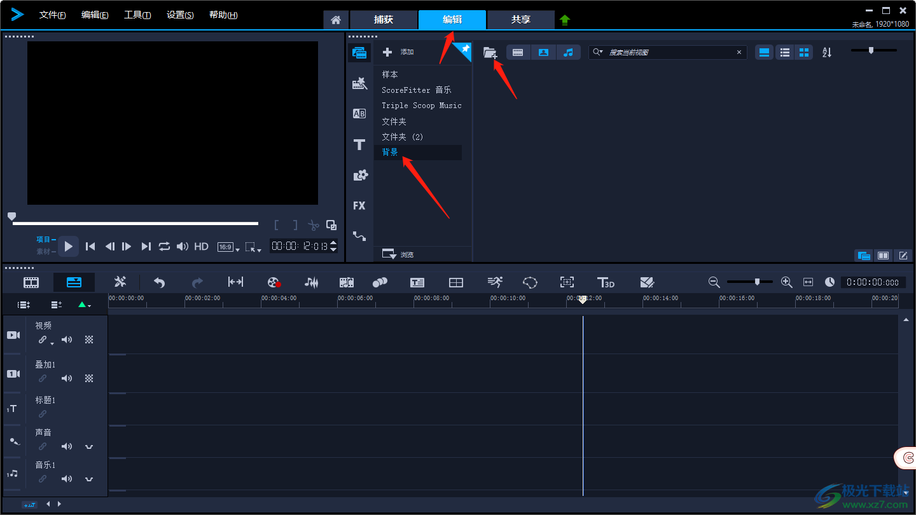Toggle ripple editing link on 标题1 track

pos(43,414)
